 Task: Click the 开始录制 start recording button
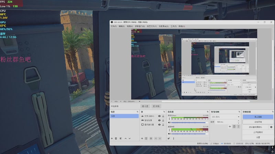pos(258,122)
